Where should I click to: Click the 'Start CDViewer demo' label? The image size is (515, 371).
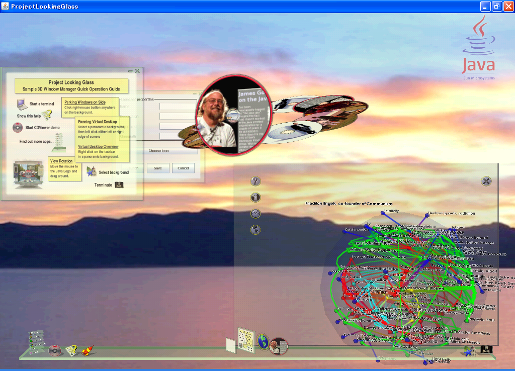(x=42, y=127)
